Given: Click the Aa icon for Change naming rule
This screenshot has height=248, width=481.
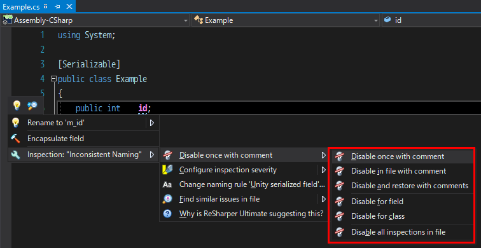Looking at the screenshot, I should click(x=167, y=184).
